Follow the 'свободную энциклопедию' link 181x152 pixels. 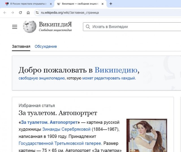tap(42, 78)
